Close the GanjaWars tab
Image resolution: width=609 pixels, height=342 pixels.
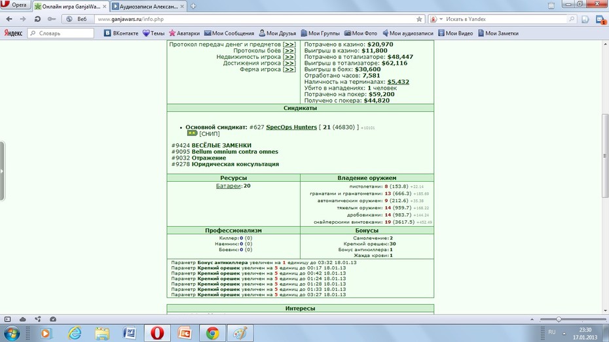(x=104, y=7)
